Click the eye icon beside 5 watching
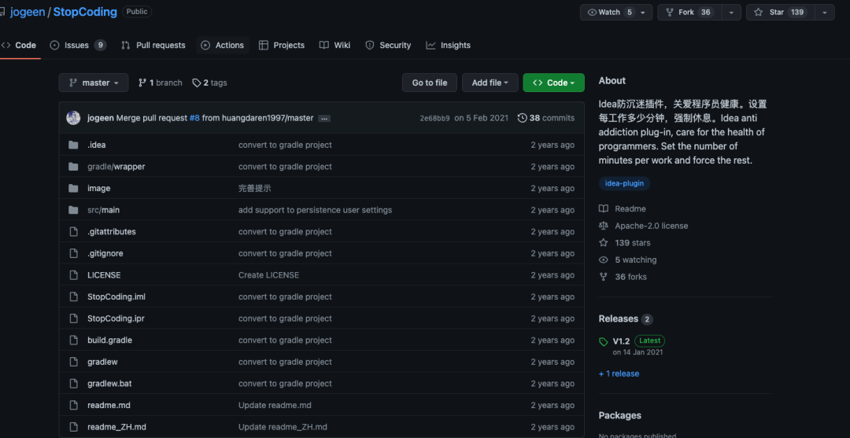 (604, 259)
